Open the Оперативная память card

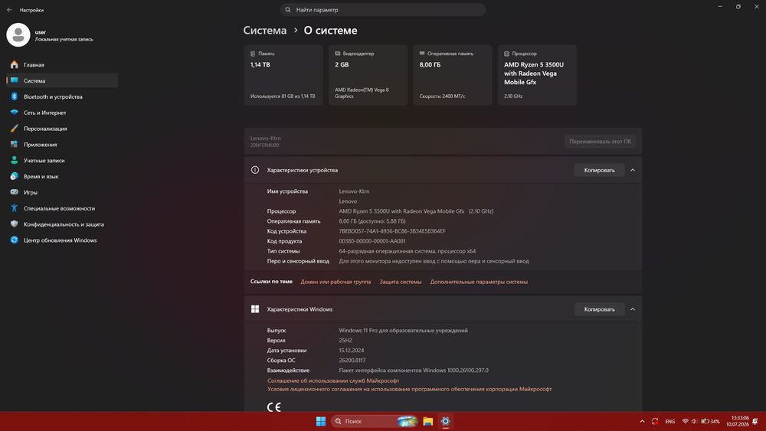point(453,75)
